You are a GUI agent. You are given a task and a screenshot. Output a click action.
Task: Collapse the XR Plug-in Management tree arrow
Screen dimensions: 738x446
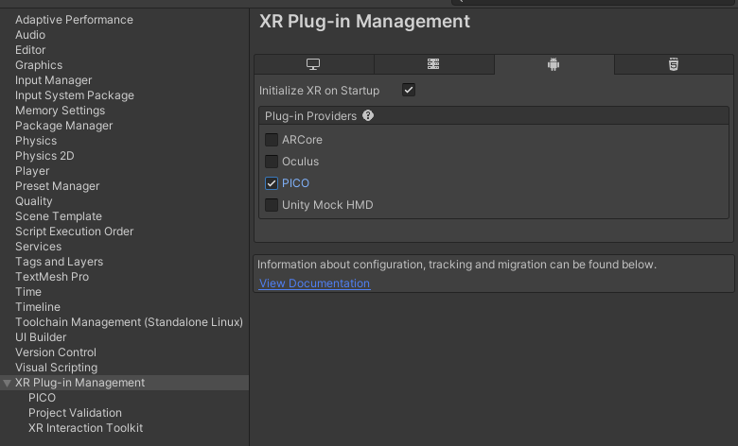(7, 383)
